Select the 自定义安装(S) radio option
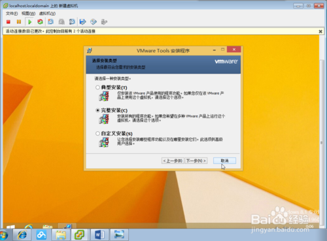This screenshot has height=241, width=327. coord(97,133)
